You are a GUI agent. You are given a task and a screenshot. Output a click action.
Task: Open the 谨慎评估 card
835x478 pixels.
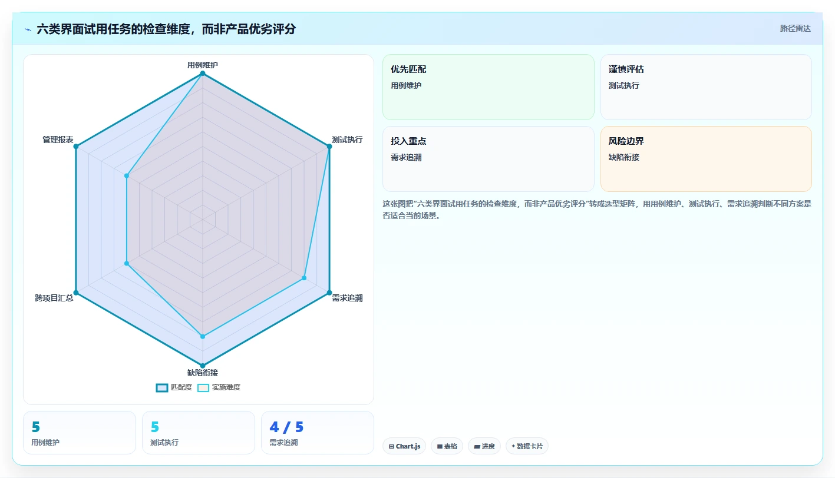[706, 87]
